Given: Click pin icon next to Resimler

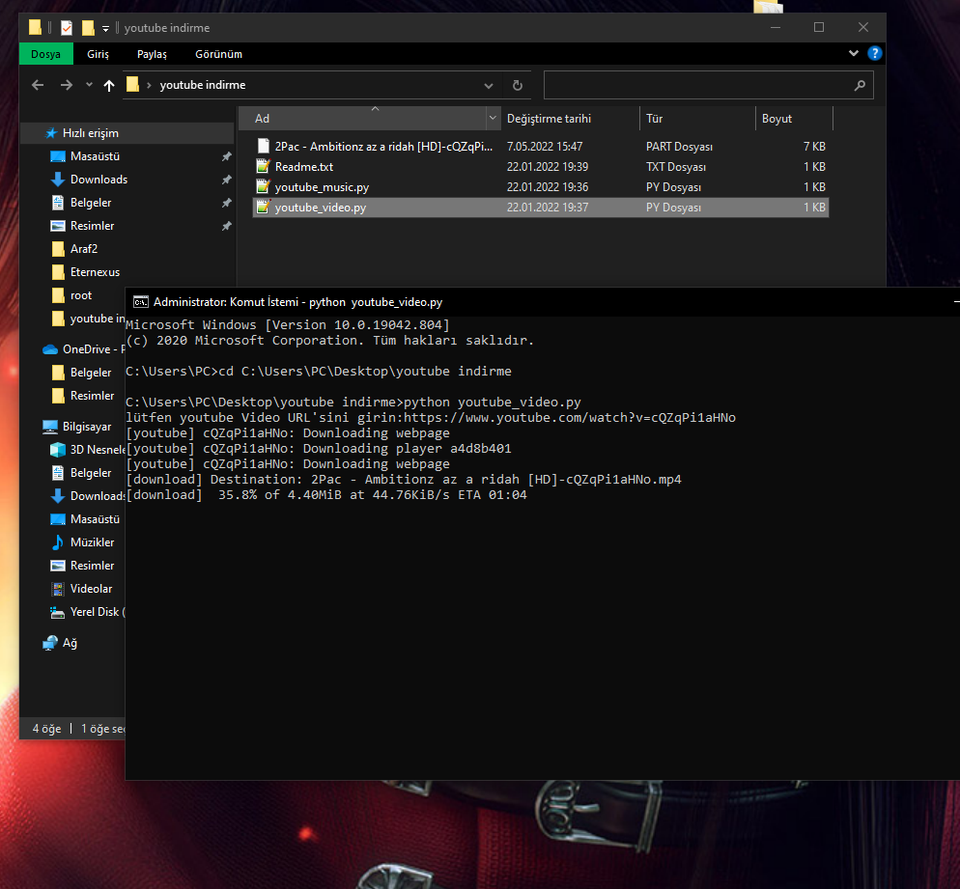Looking at the screenshot, I should 227,227.
